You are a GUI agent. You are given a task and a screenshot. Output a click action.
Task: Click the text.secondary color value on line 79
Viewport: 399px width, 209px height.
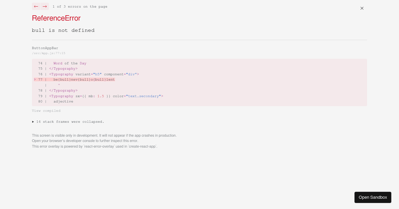pos(143,96)
